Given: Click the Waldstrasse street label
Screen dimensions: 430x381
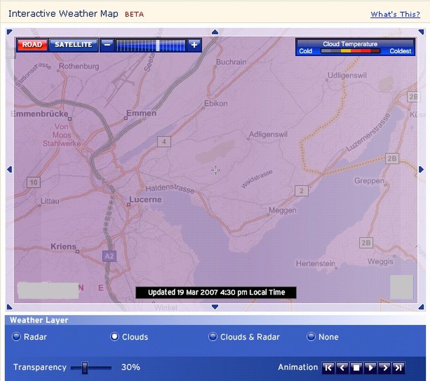Looking at the screenshot, I should coord(257,179).
